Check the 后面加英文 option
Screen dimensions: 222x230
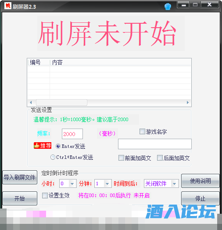[160, 158]
